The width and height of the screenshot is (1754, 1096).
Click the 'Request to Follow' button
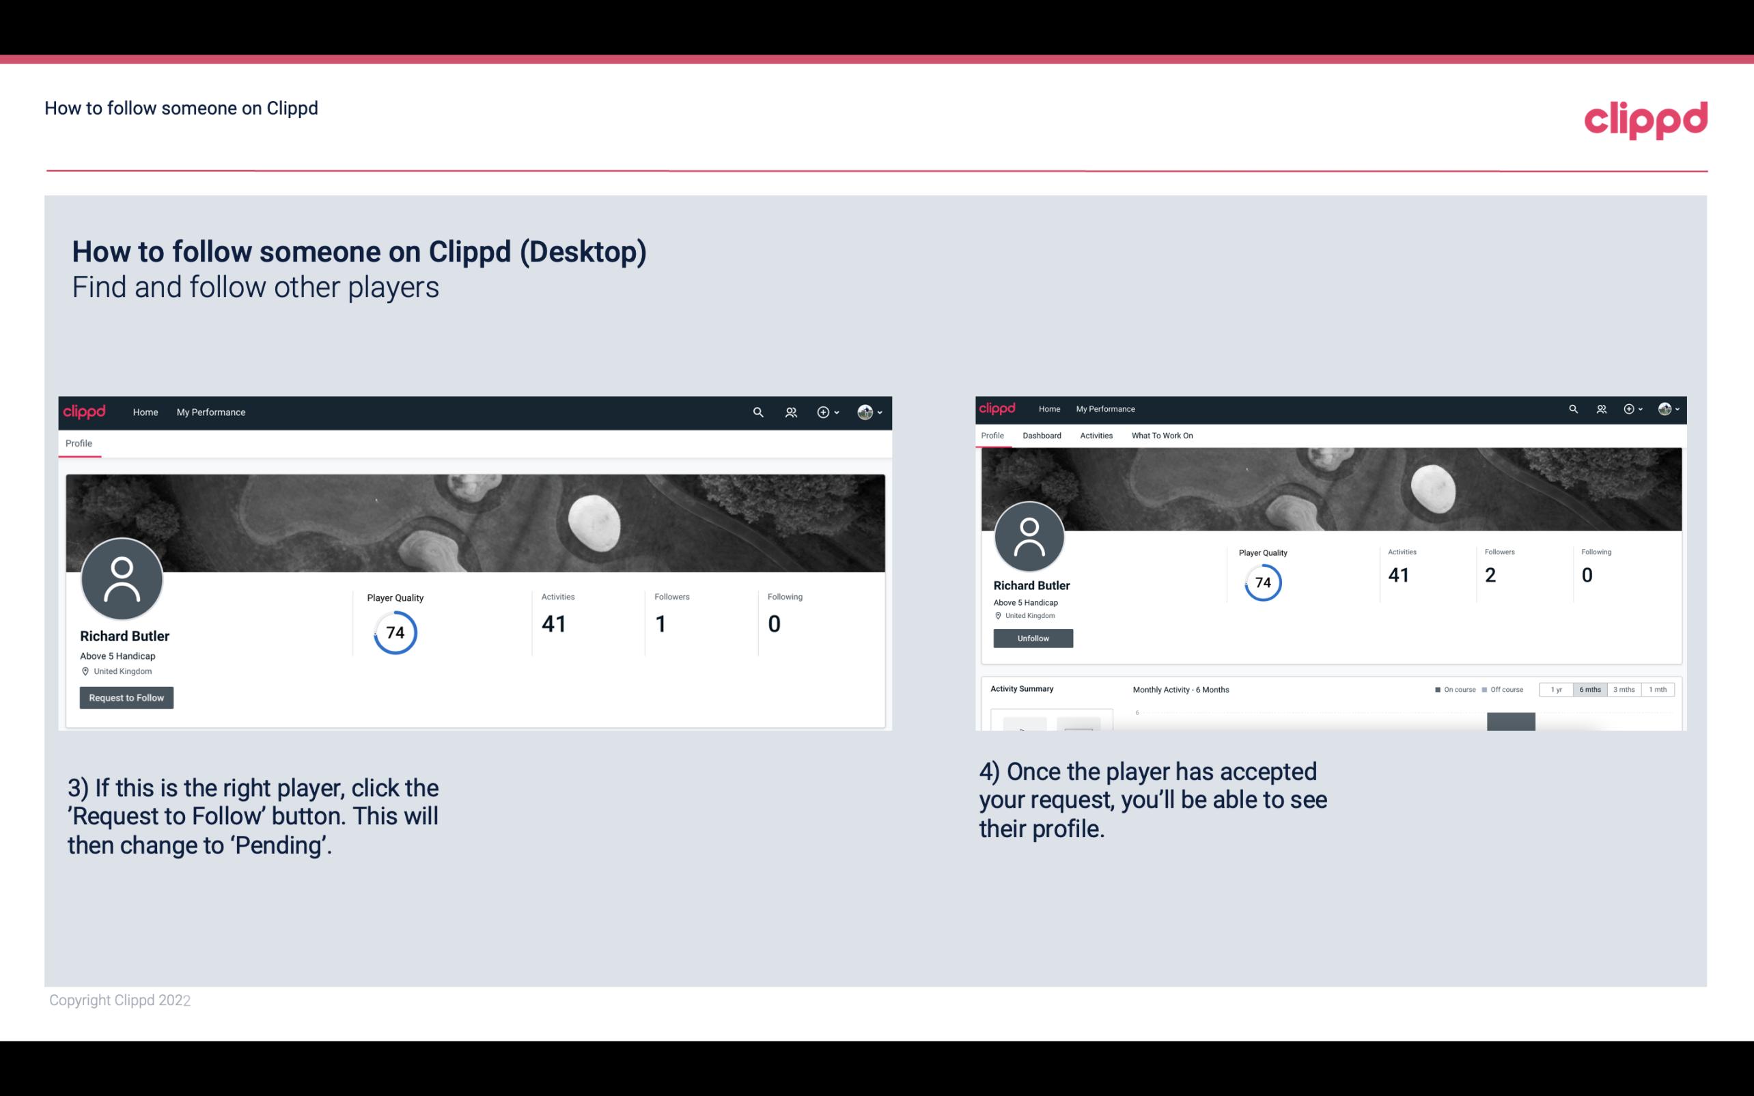(x=126, y=697)
